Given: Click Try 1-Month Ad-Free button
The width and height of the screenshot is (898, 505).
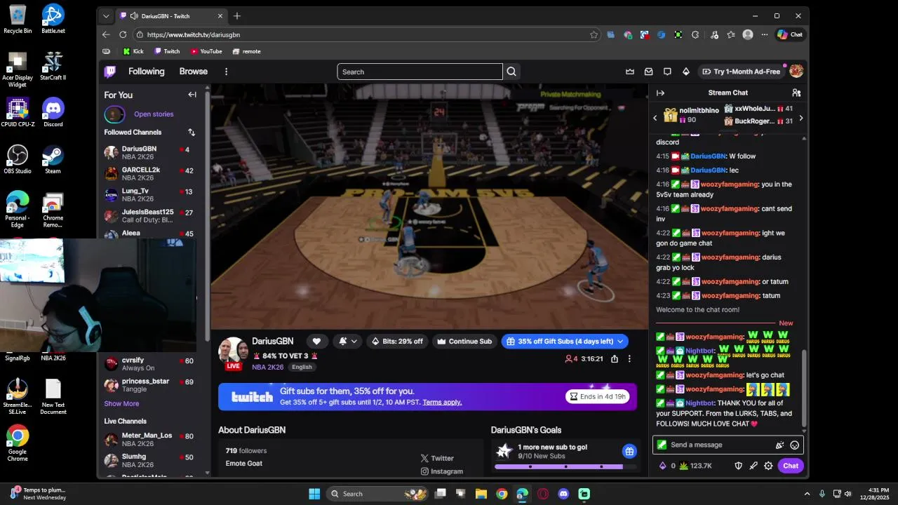Looking at the screenshot, I should [x=741, y=72].
